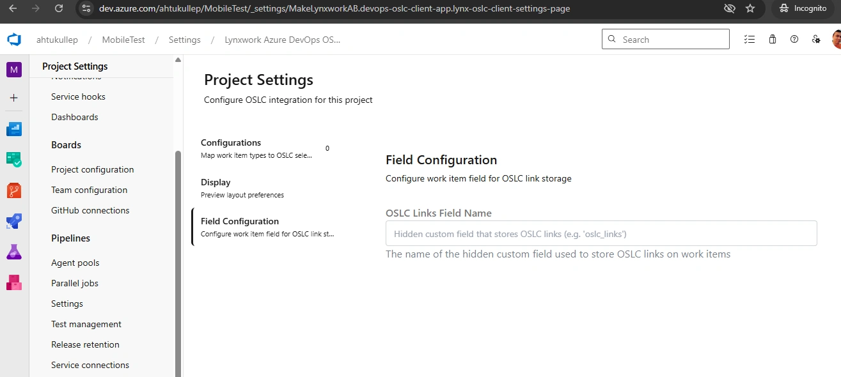Click the Pipelines section heading
Viewport: 841px width, 377px height.
(x=70, y=238)
